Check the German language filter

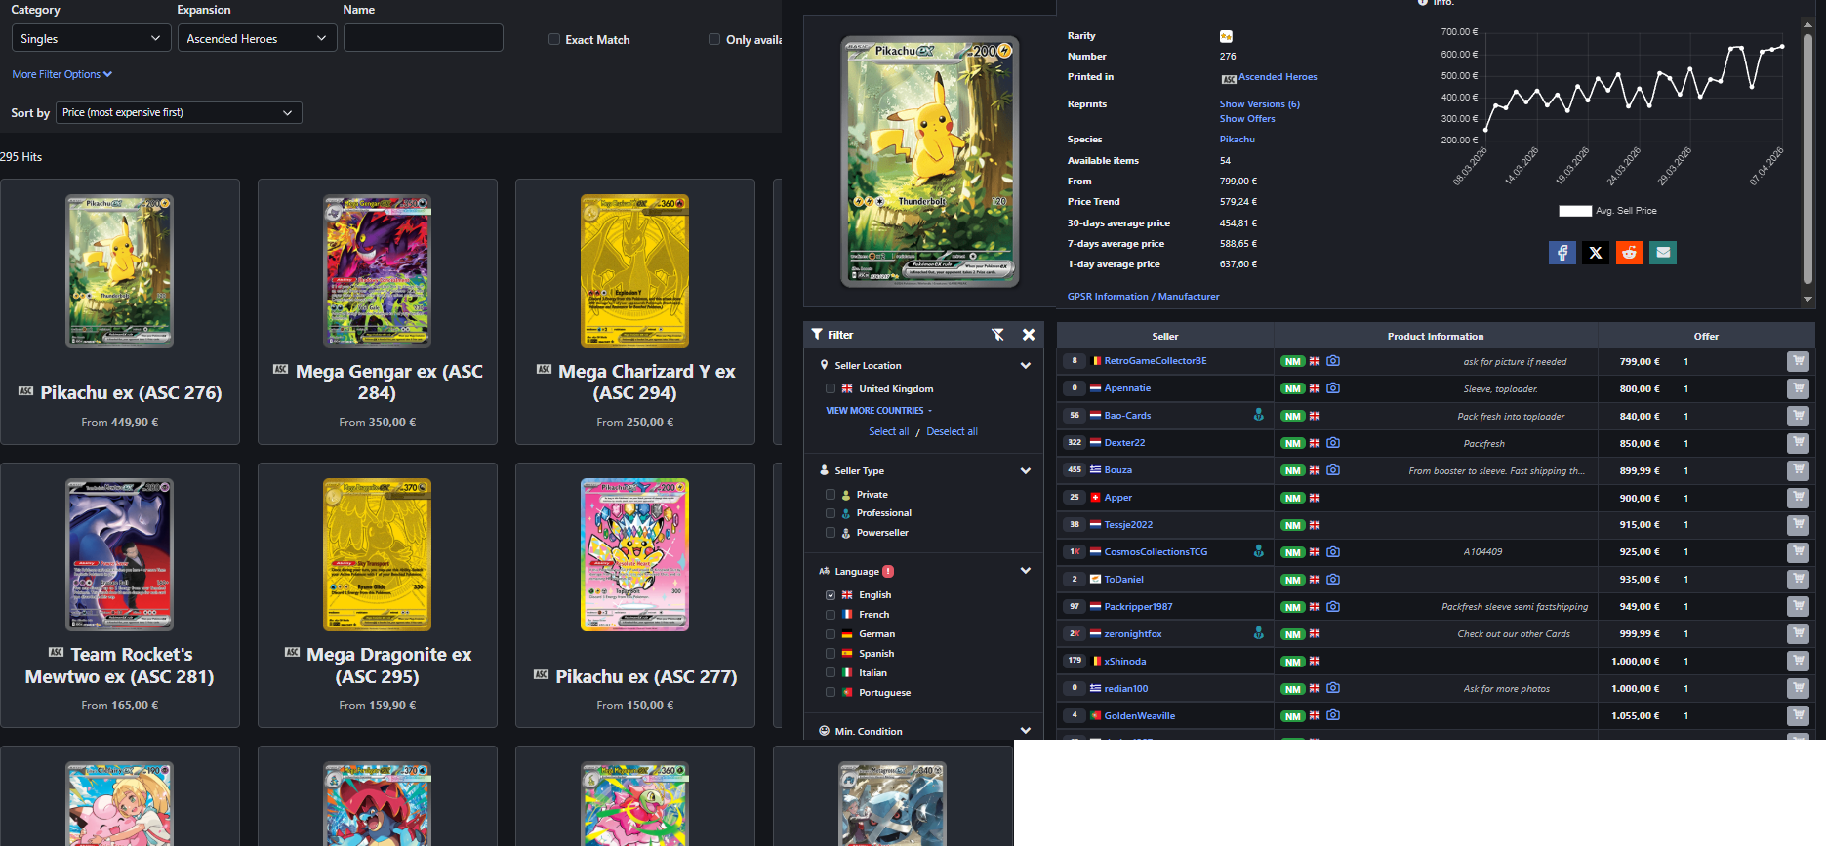[831, 634]
